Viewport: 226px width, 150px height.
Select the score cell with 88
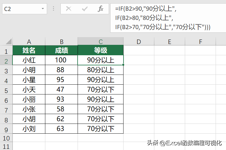click(x=62, y=70)
